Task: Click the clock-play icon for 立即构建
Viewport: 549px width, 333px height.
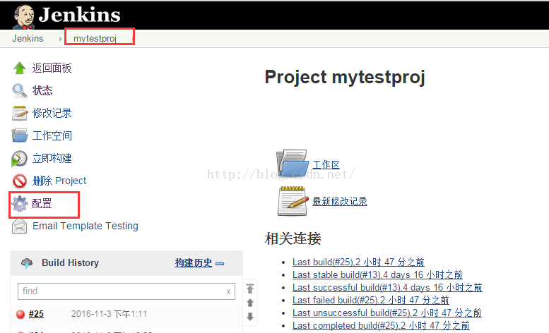Action: click(x=19, y=158)
